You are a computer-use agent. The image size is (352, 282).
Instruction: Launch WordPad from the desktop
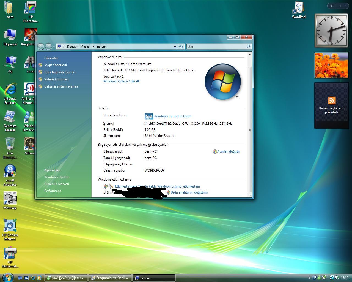click(x=299, y=10)
